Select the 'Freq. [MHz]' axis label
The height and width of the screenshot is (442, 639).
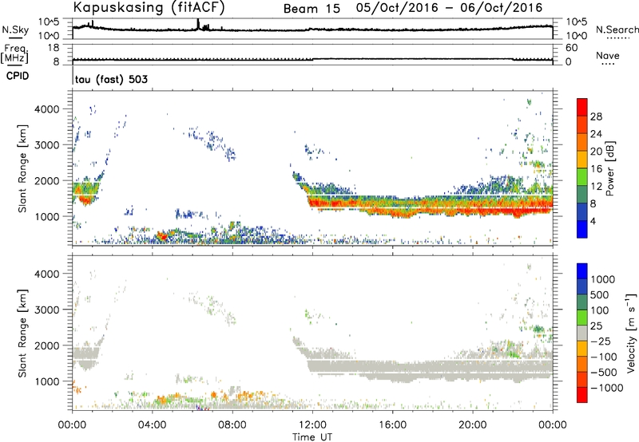point(14,54)
